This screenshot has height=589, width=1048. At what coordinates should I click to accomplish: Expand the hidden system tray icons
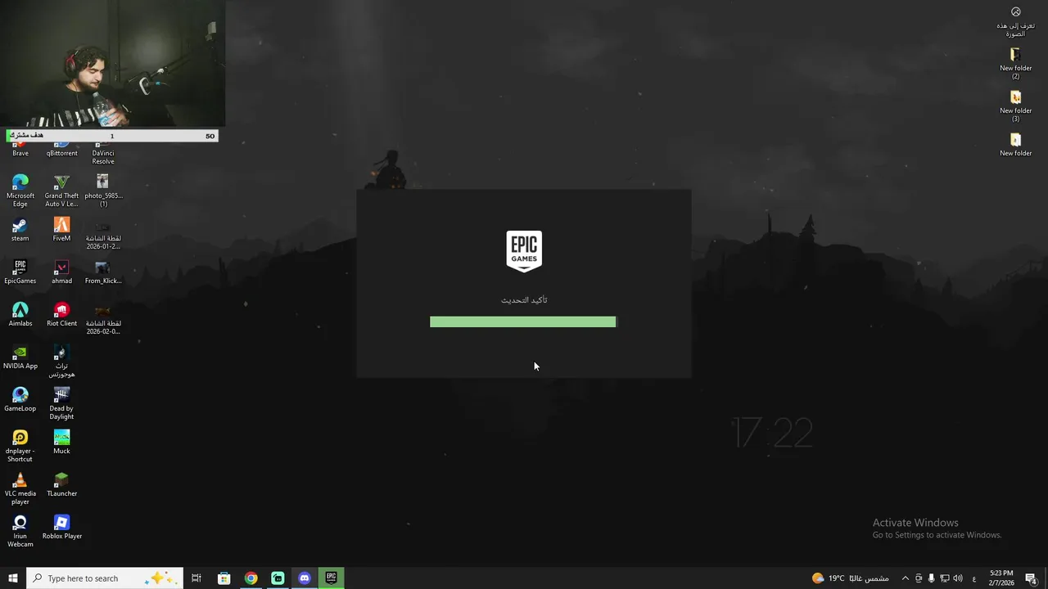point(905,578)
